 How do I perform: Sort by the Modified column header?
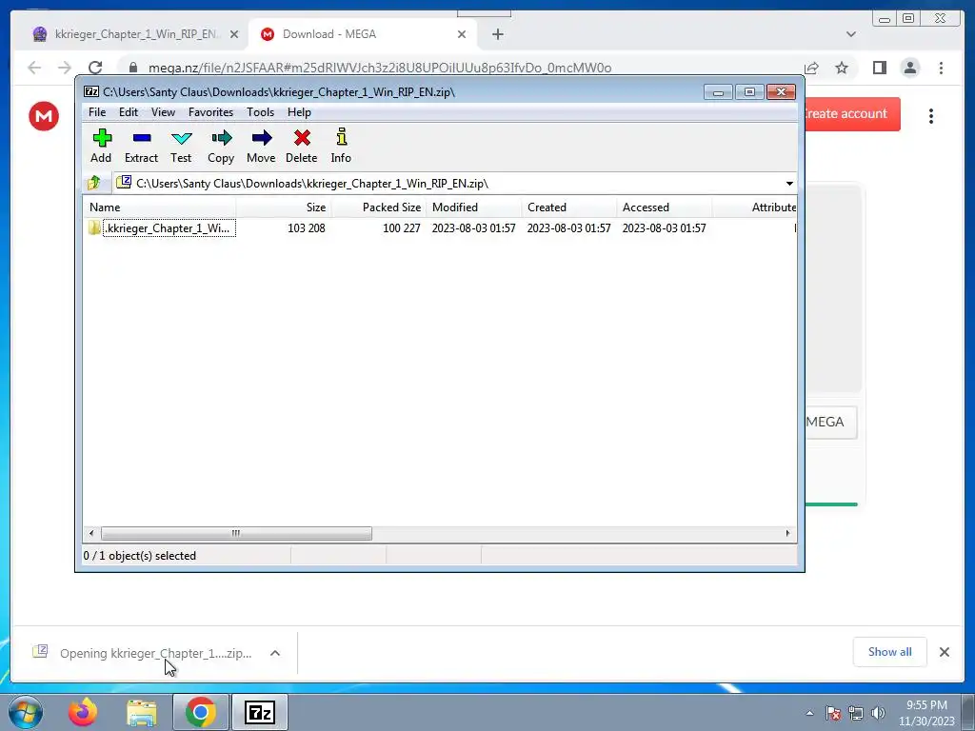474,207
